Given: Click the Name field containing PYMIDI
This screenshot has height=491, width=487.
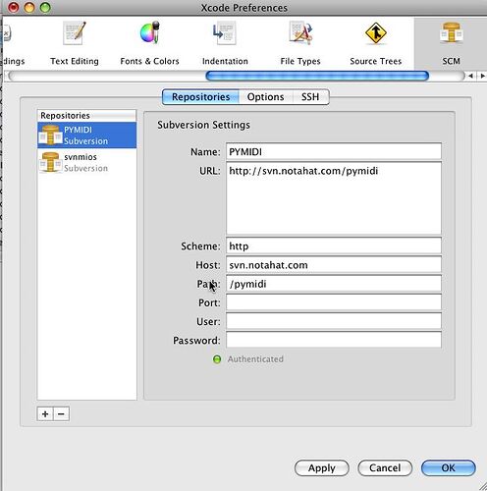Looking at the screenshot, I should 334,151.
